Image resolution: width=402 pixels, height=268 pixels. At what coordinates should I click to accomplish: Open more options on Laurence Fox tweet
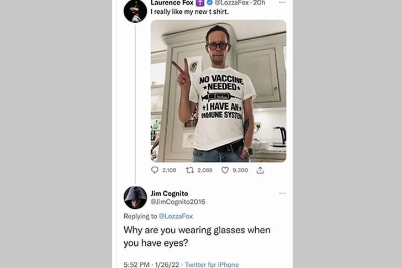click(282, 3)
